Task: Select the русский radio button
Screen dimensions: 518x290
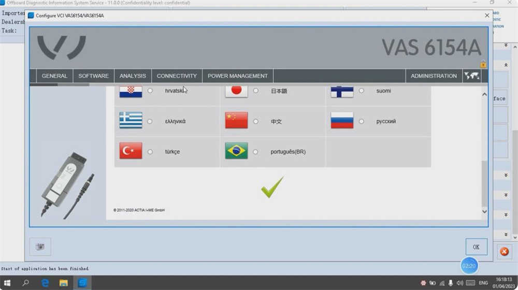Action: tap(362, 122)
